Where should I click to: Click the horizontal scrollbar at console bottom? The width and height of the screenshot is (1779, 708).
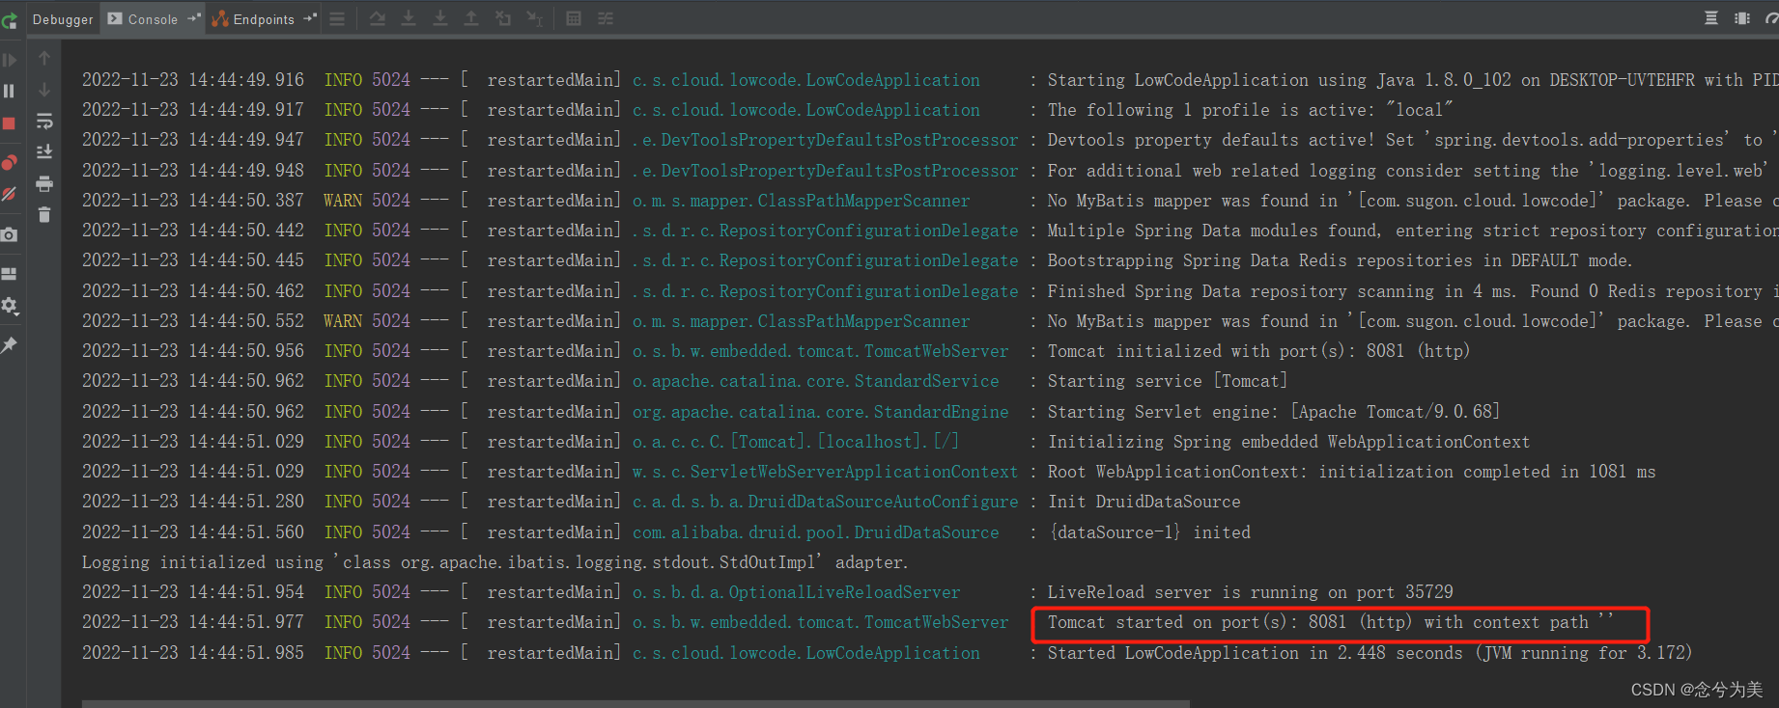point(635,703)
